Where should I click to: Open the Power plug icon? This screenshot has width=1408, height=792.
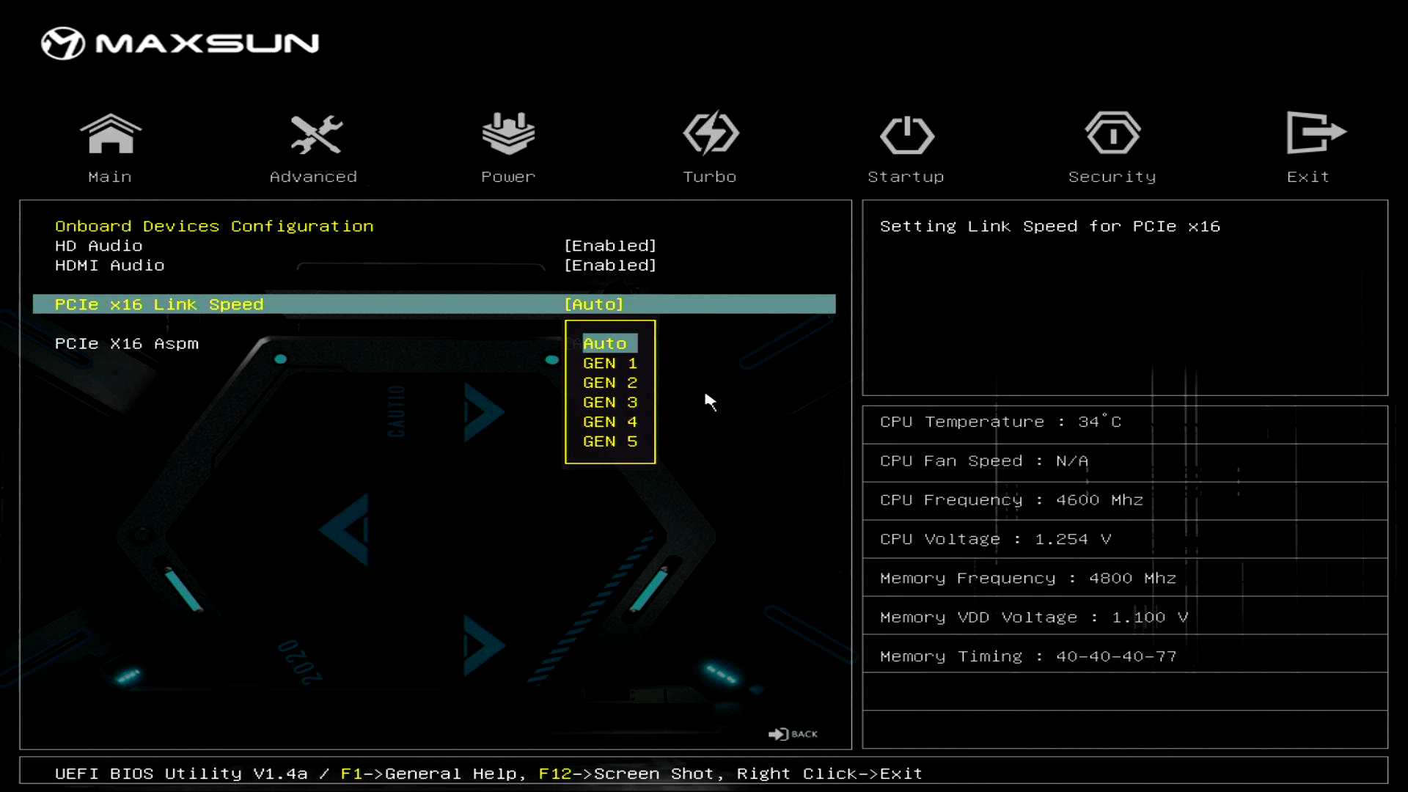pyautogui.click(x=508, y=134)
